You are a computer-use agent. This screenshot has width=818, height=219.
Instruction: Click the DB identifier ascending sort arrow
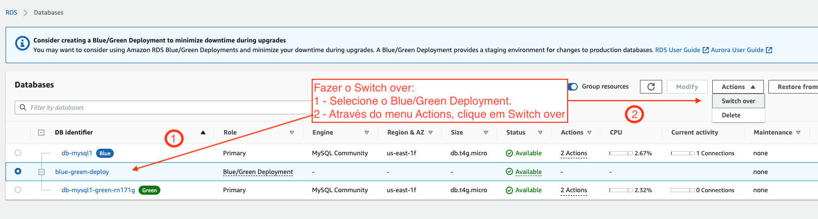click(x=203, y=133)
